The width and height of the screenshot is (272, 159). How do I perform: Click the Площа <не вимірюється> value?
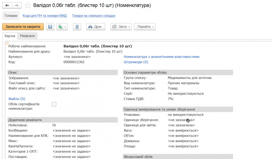[183, 146]
